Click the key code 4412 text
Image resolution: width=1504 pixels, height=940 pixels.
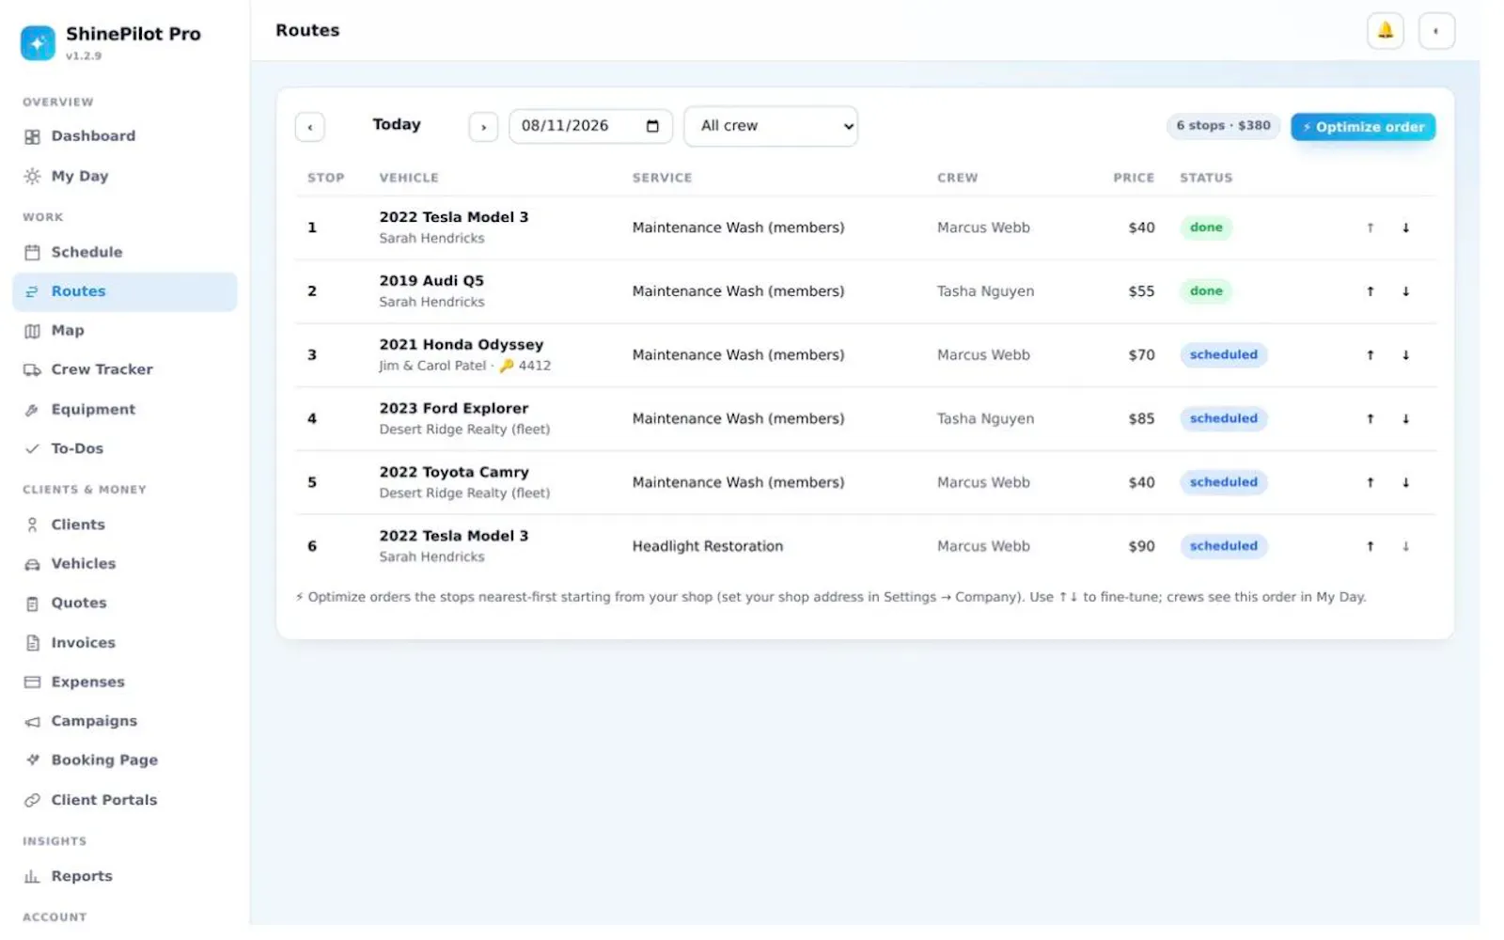534,366
